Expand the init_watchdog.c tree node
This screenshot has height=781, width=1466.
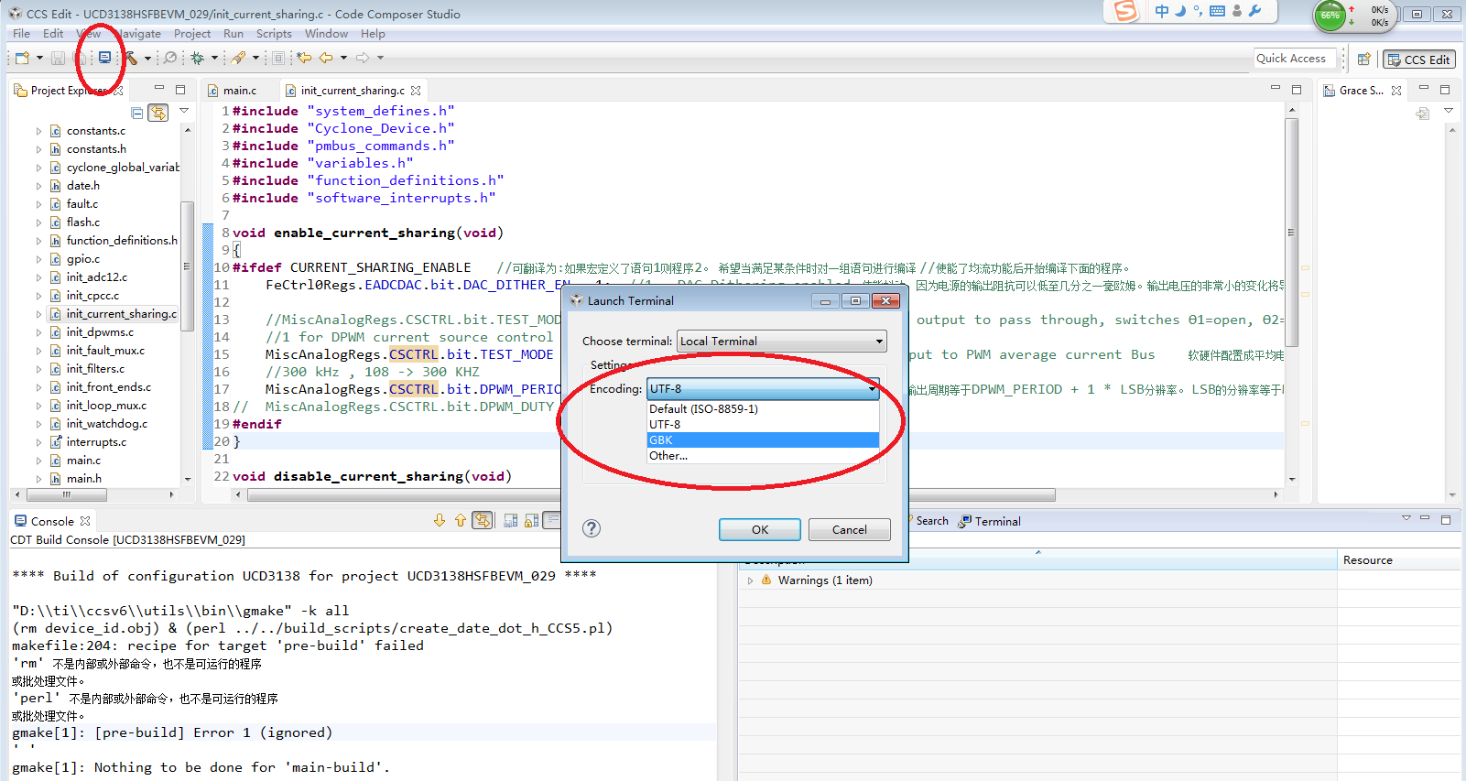coord(38,424)
